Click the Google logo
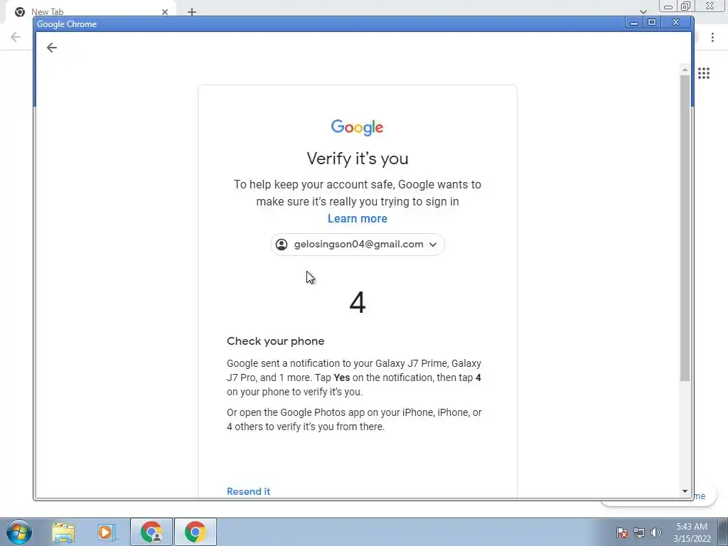 [x=357, y=127]
